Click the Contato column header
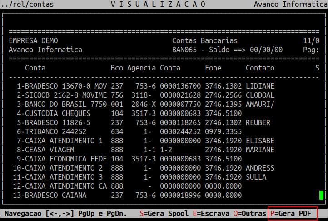This screenshot has height=221, width=328. click(260, 68)
